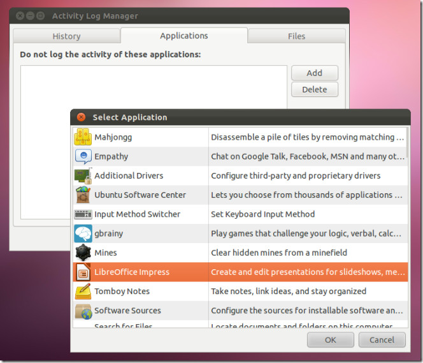Choose the Additional Drivers name

tap(129, 175)
